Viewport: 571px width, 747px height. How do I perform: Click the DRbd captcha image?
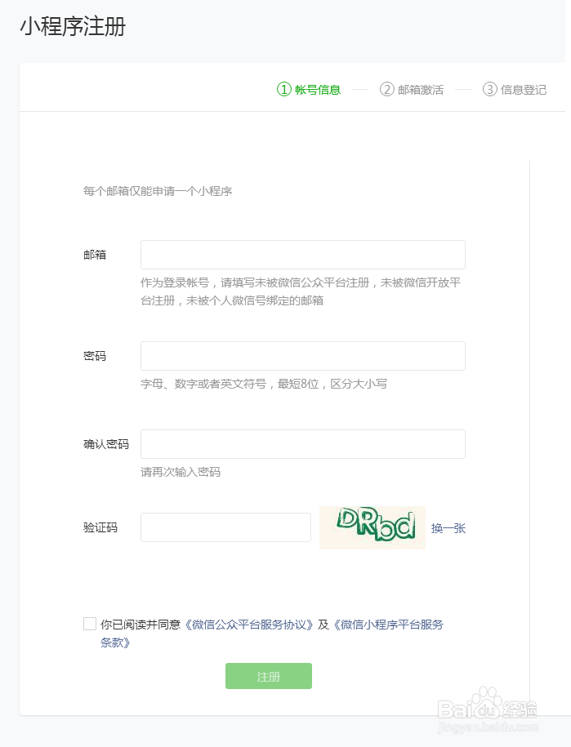click(372, 527)
